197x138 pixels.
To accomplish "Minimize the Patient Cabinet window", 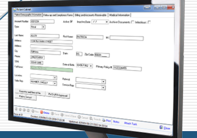I will click(x=157, y=7).
